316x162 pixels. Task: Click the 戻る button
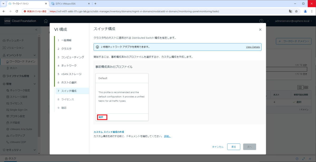[234, 147]
